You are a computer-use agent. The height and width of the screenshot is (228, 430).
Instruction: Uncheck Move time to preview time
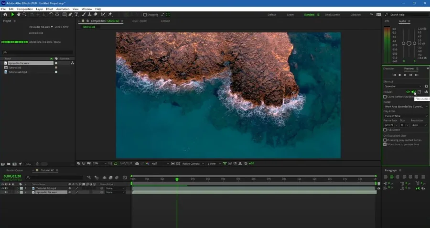[x=385, y=144]
